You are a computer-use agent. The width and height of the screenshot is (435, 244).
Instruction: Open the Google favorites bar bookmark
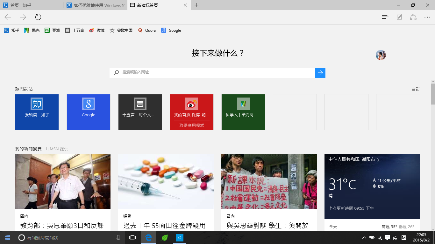click(x=171, y=30)
